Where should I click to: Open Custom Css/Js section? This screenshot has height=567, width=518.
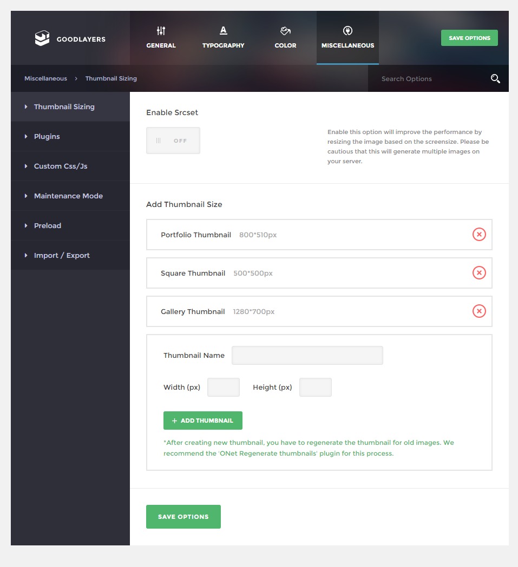click(70, 166)
